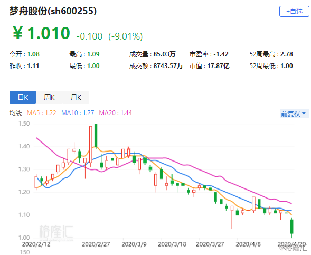
Task: Click the MA20 : 1.44 indicator label
Action: pyautogui.click(x=116, y=113)
